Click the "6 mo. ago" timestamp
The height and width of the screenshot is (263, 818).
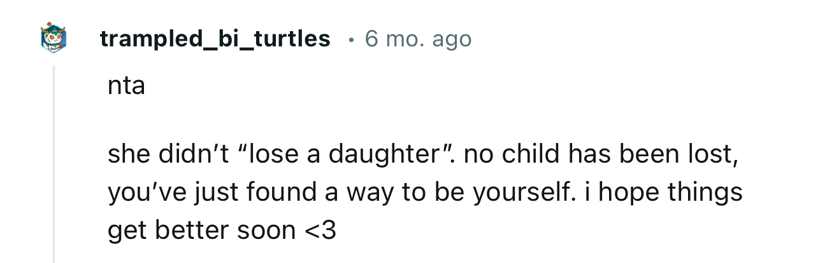(418, 39)
